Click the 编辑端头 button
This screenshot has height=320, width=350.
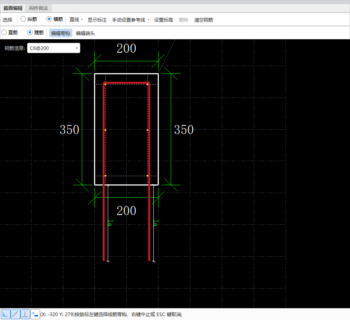point(85,33)
